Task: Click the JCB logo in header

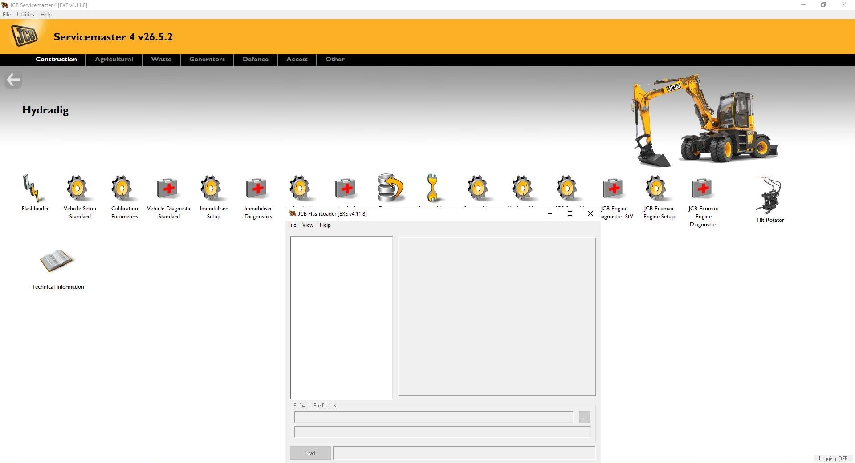Action: (x=25, y=36)
